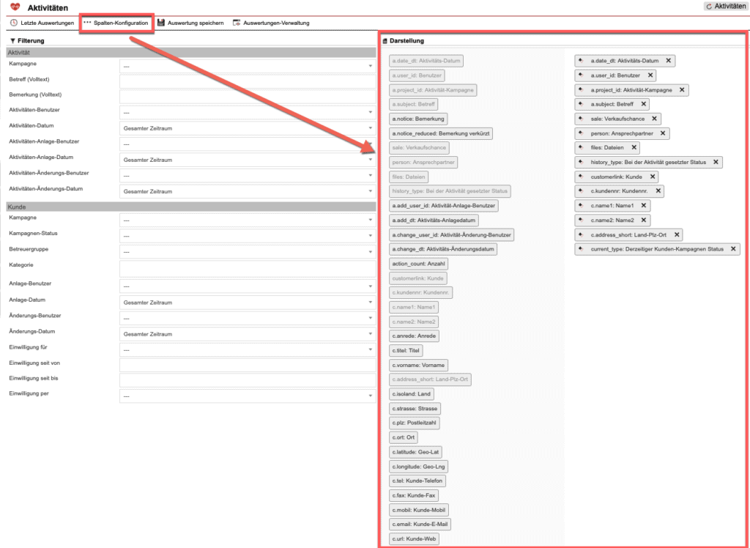
Task: Click the clock icon beside Letzte Auswertungen
Action: point(13,23)
